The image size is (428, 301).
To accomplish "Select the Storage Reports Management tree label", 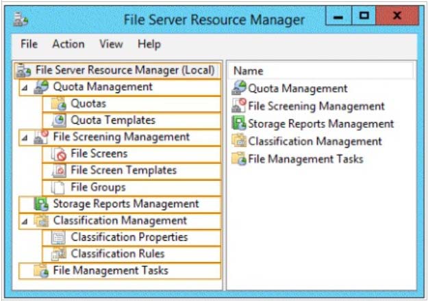I will click(126, 204).
